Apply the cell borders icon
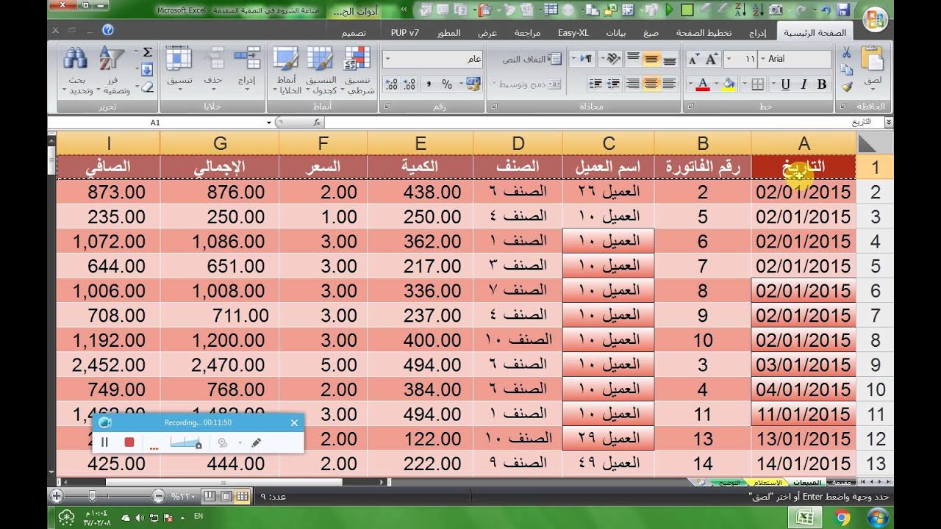The width and height of the screenshot is (941, 529). (757, 84)
